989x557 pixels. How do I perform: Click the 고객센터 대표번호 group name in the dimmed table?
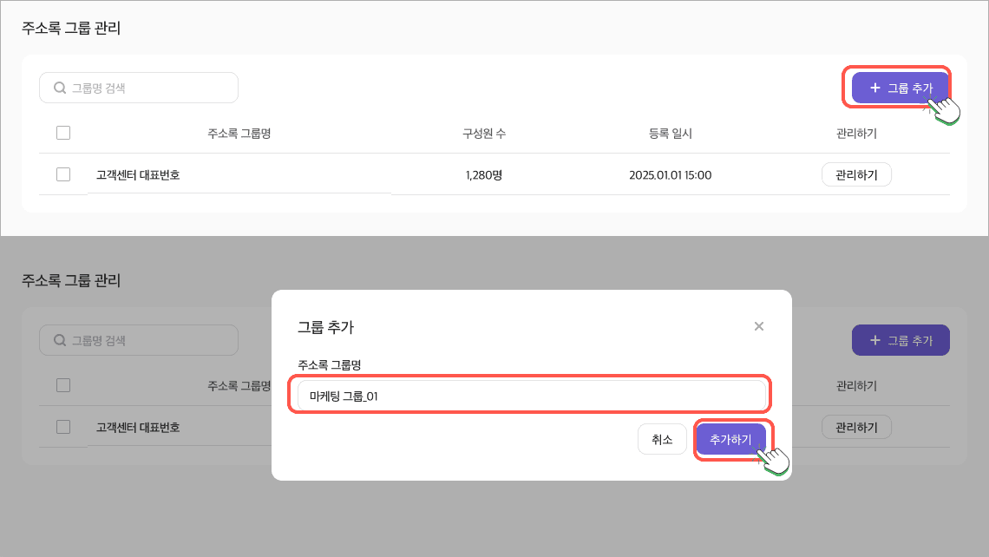[137, 427]
